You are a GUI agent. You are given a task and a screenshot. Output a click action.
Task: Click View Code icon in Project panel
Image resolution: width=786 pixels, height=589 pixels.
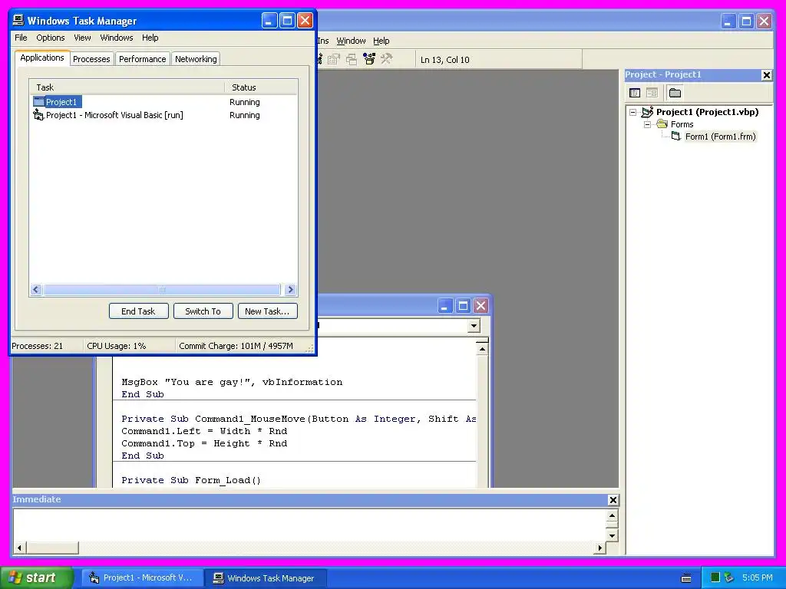pyautogui.click(x=635, y=93)
